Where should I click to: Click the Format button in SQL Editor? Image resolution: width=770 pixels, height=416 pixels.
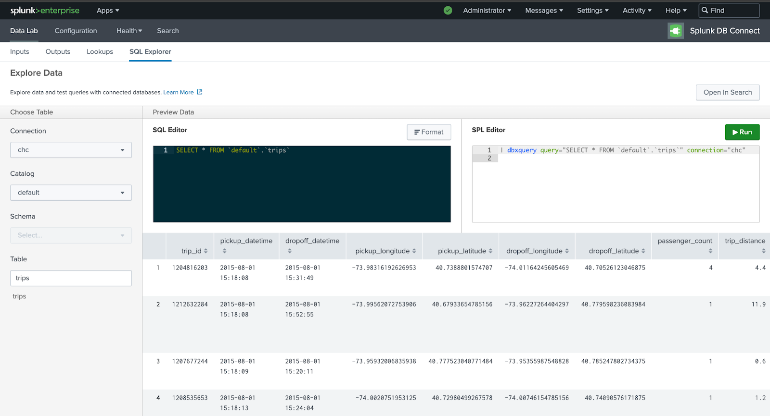pos(429,132)
